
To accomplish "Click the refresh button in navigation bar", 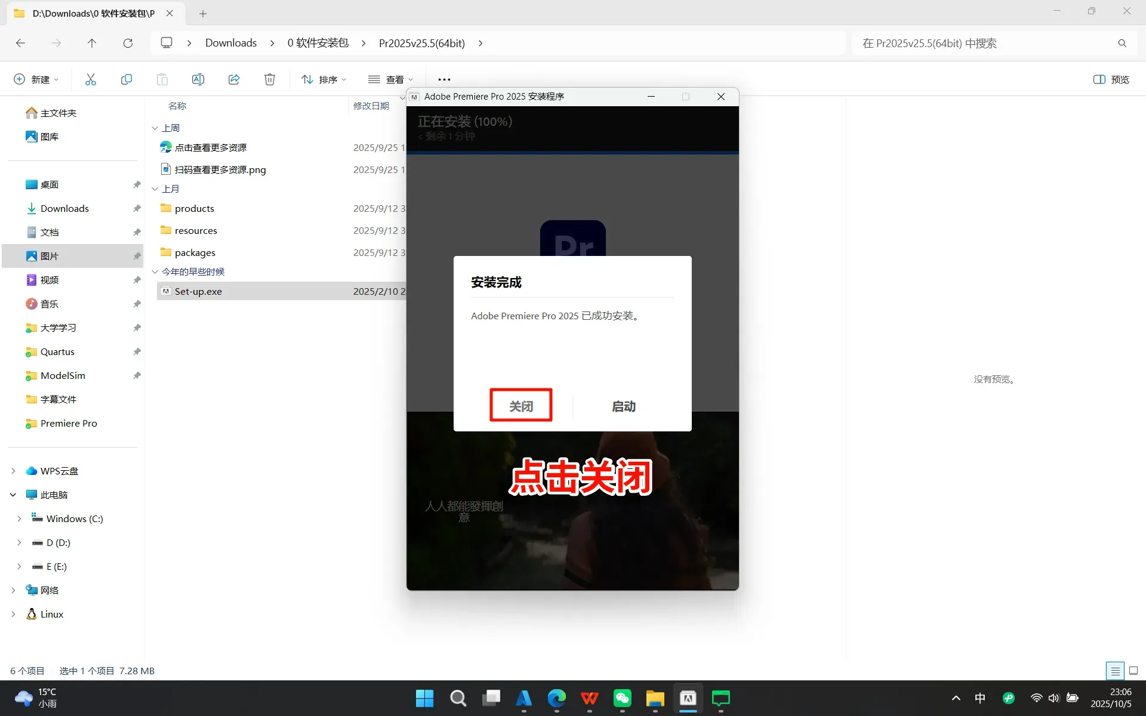I will point(128,43).
